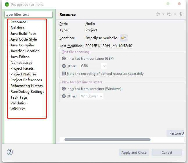The width and height of the screenshot is (188, 163).
Task: Open Run/Debug Settings page
Action: click(x=27, y=92)
